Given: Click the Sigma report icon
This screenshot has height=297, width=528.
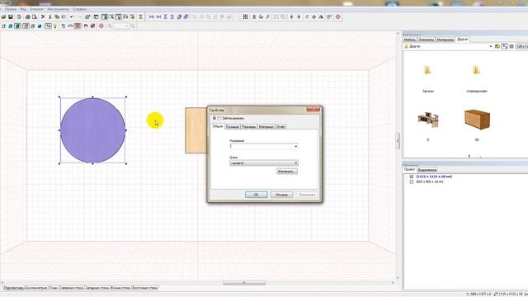Looking at the screenshot, I should (141, 16).
